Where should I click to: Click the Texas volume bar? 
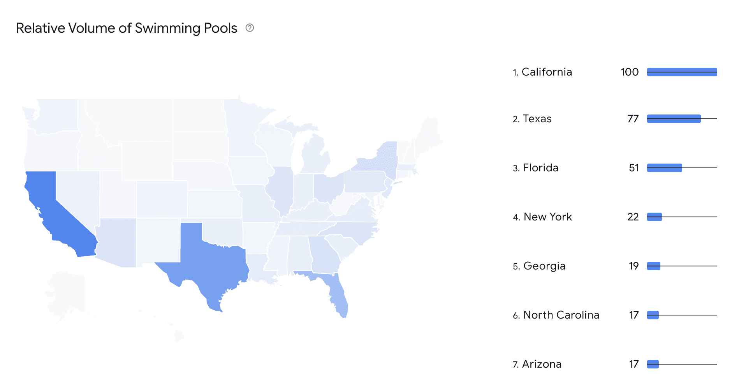coord(674,119)
